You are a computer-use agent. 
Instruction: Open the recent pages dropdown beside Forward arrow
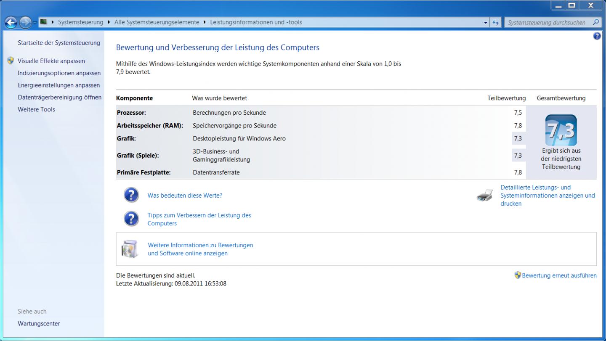[36, 23]
